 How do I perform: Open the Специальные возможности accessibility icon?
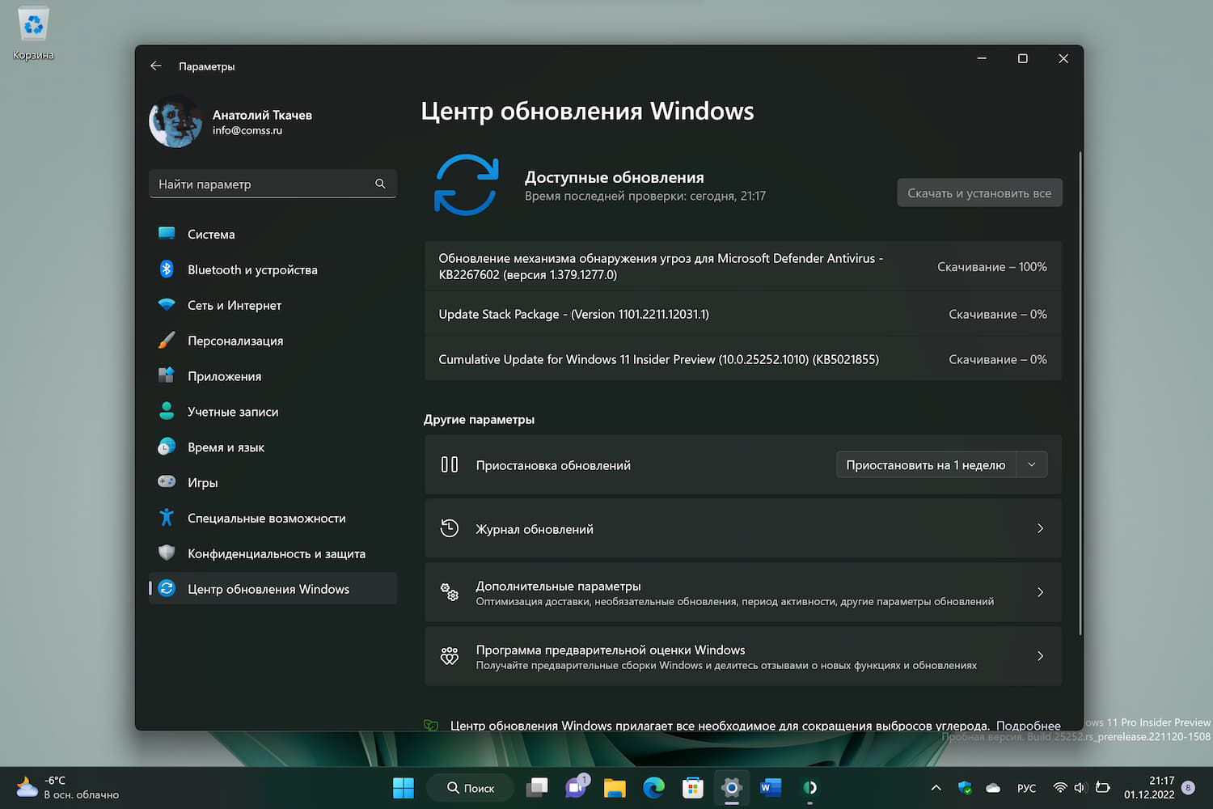coord(167,518)
